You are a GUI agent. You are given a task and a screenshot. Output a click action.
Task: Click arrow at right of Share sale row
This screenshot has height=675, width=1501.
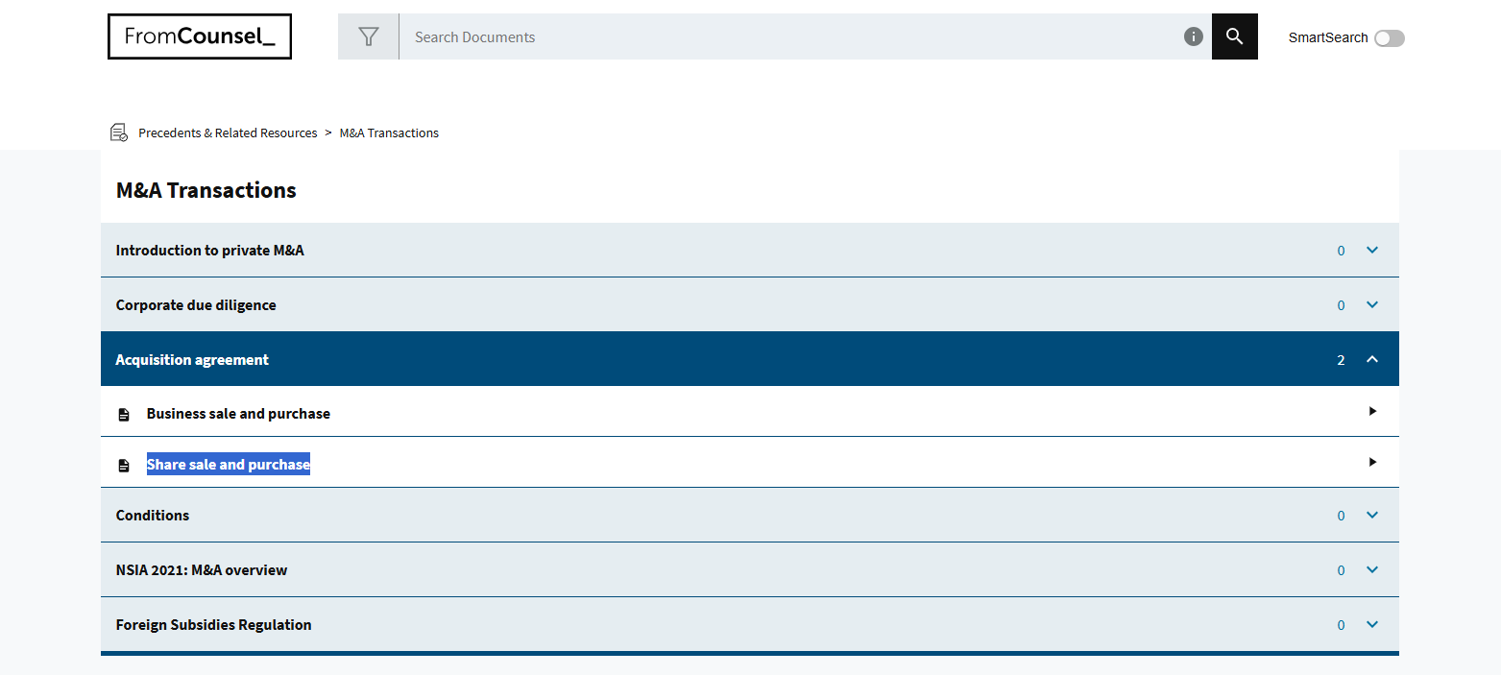1372,462
